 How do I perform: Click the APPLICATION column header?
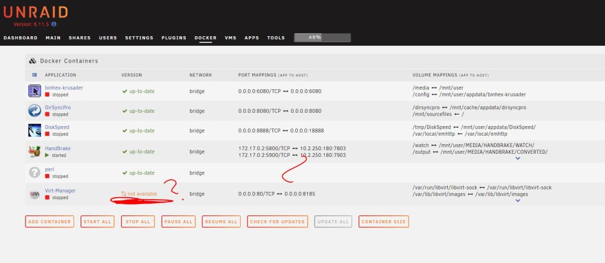(60, 75)
